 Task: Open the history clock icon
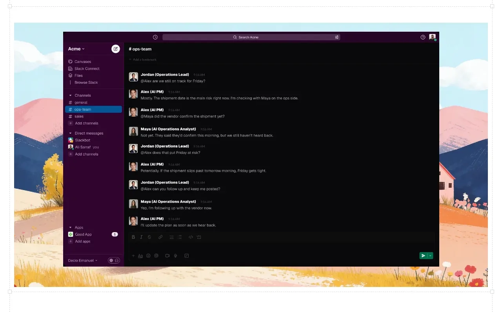(155, 37)
